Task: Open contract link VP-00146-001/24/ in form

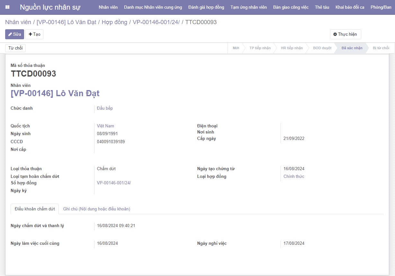Action: tap(114, 183)
